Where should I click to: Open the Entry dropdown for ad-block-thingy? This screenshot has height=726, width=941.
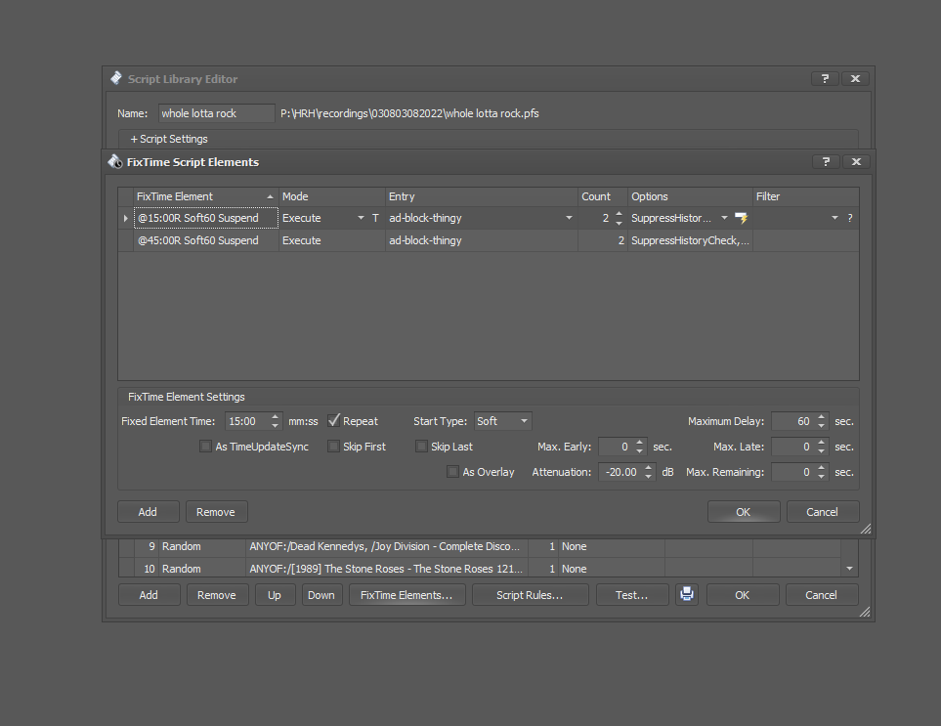point(570,218)
